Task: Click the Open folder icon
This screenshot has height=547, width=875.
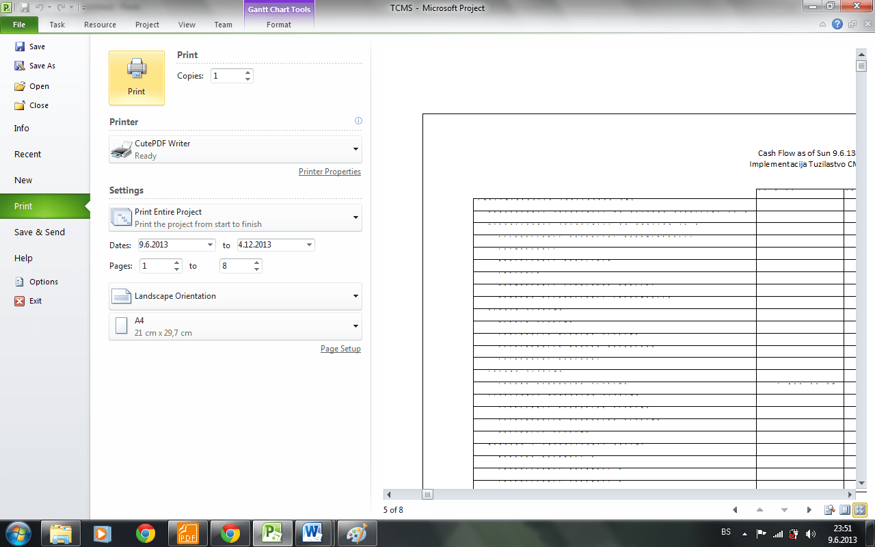Action: [20, 86]
